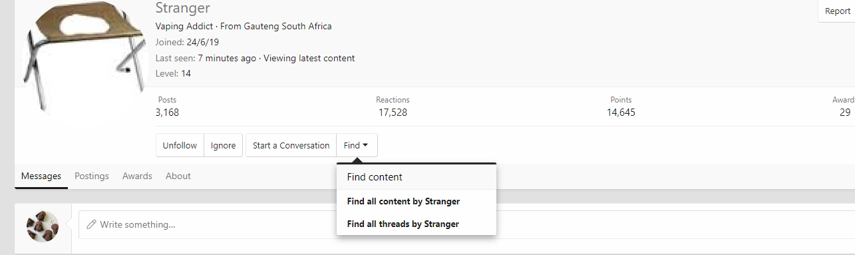Open the Awards tab
Viewport: 855px width, 255px height.
pyautogui.click(x=137, y=176)
